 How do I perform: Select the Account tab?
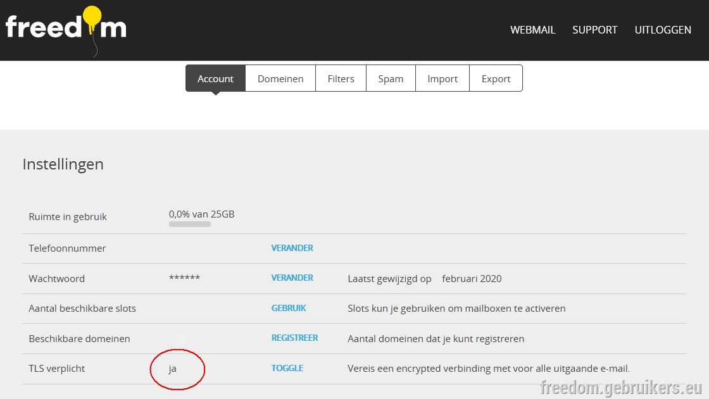[x=215, y=78]
